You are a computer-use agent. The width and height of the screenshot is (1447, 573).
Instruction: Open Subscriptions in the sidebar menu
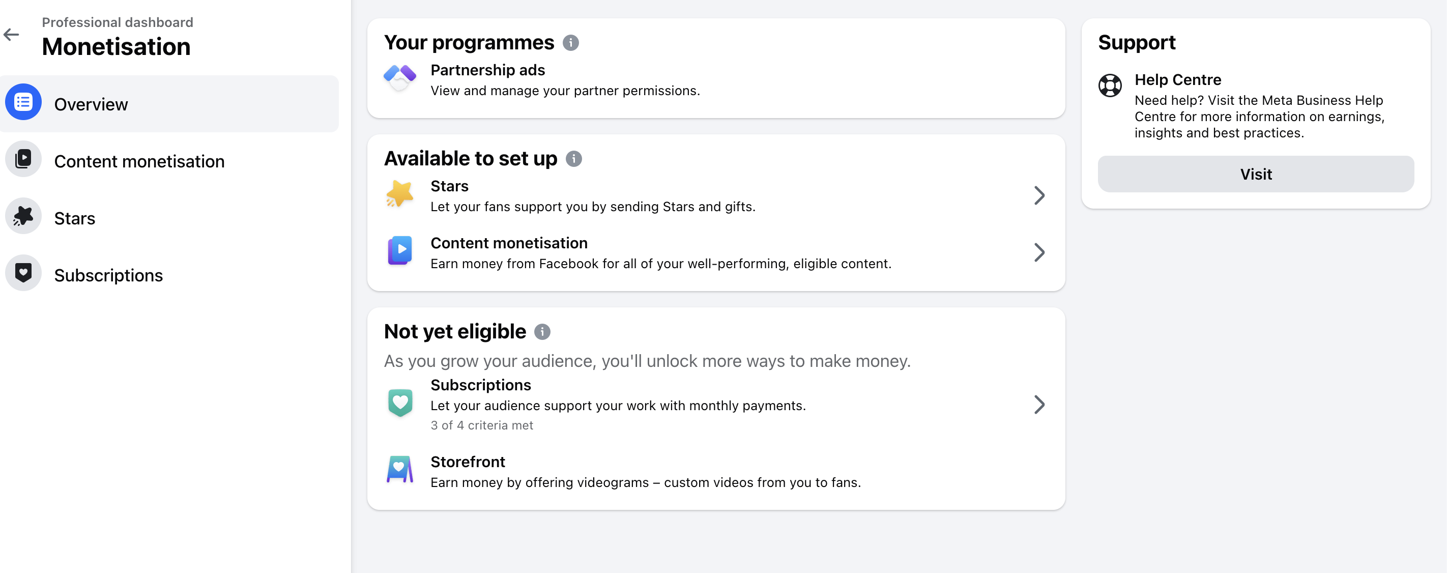(108, 275)
